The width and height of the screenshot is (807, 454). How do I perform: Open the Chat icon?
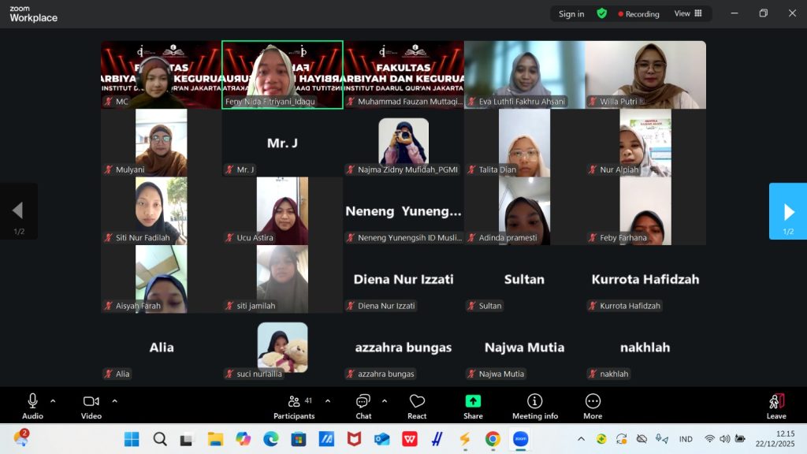pyautogui.click(x=363, y=401)
